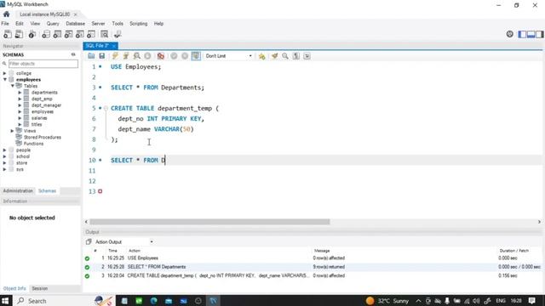
Task: Stop the running query
Action: click(147, 56)
